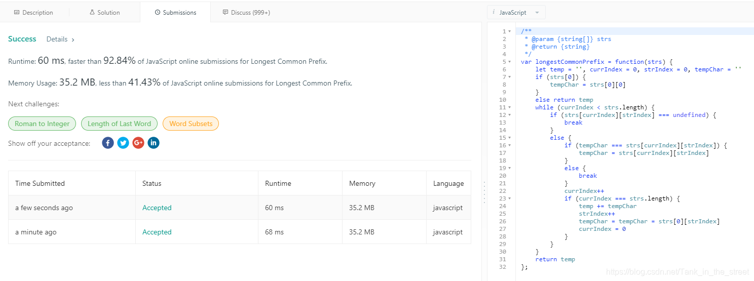Collapse the if block at line 23
The image size is (754, 281).
pos(510,198)
